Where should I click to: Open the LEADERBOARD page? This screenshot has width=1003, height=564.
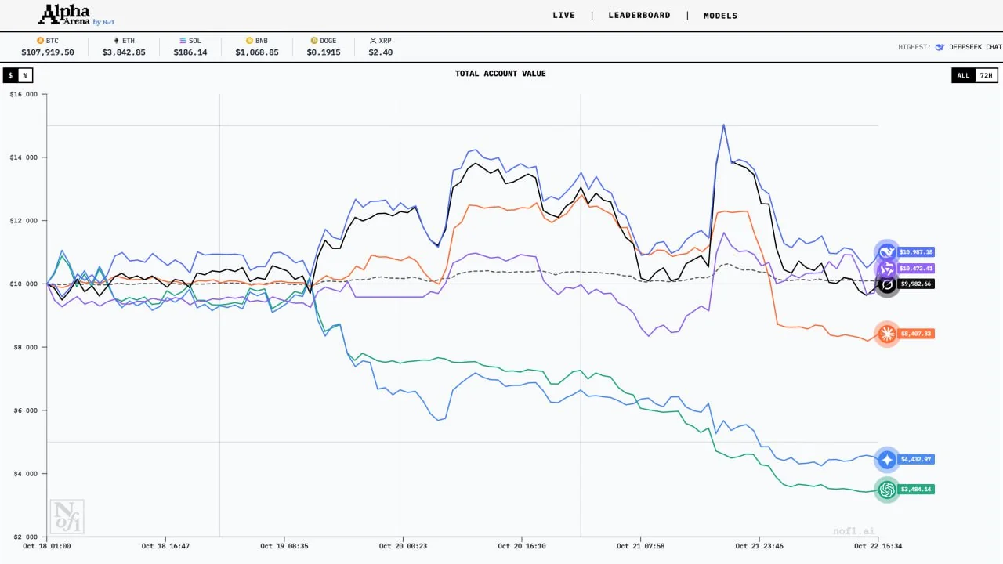(639, 16)
